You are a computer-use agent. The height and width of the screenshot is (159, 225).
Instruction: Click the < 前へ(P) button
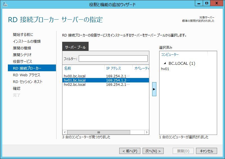point(130,151)
